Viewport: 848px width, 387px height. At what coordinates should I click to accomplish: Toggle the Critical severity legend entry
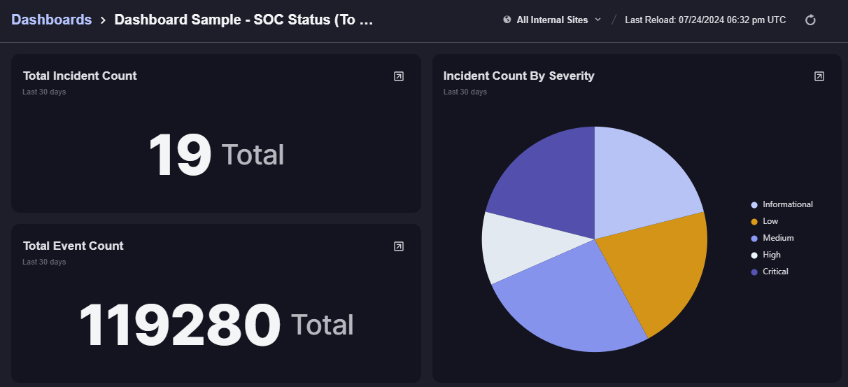(775, 272)
